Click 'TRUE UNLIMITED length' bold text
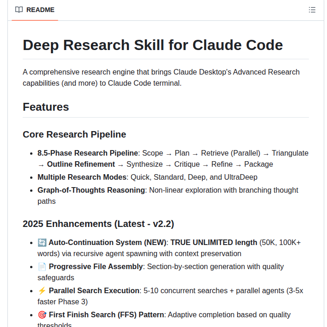Viewport: 327px width, 327px height. (x=214, y=243)
